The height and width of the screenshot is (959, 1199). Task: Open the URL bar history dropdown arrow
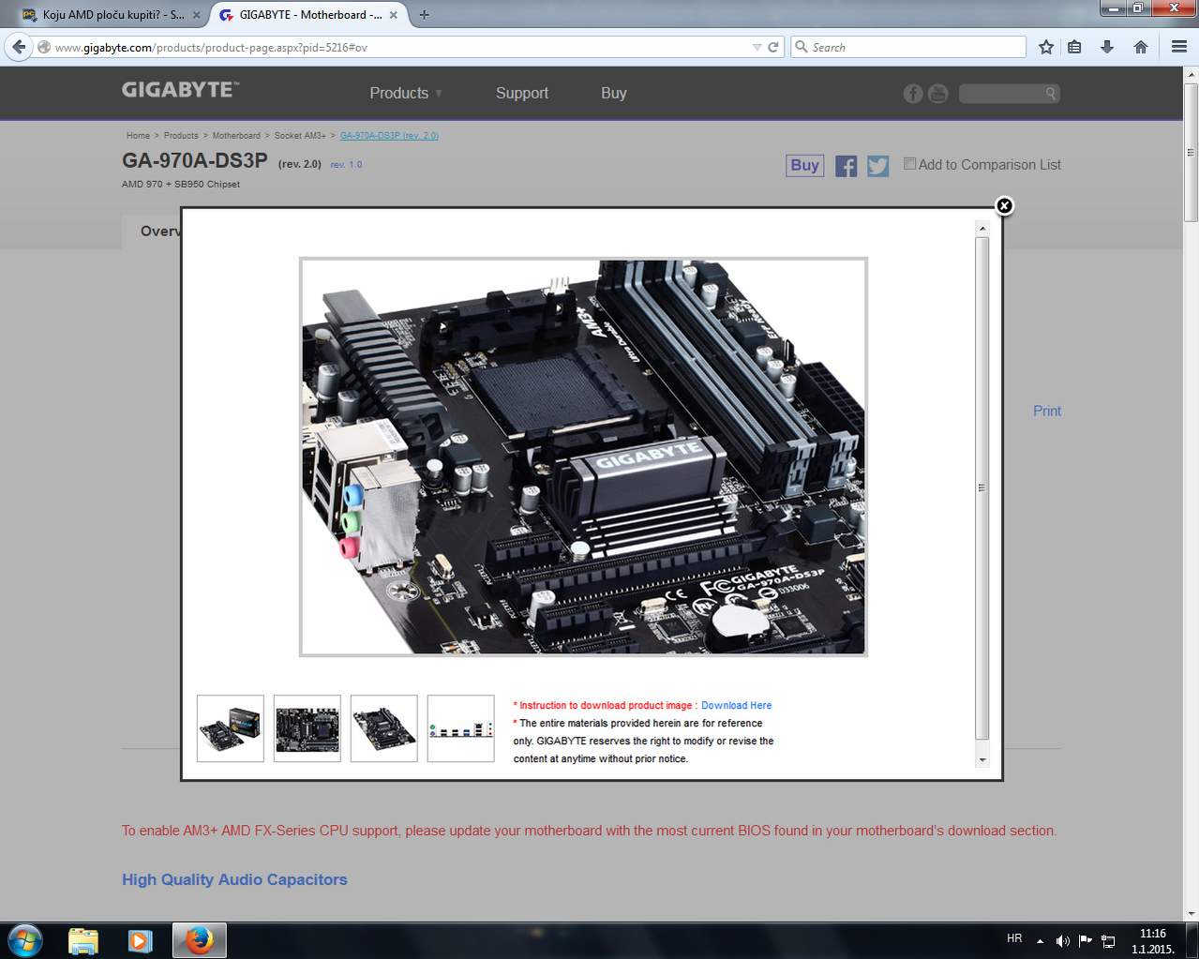point(757,47)
